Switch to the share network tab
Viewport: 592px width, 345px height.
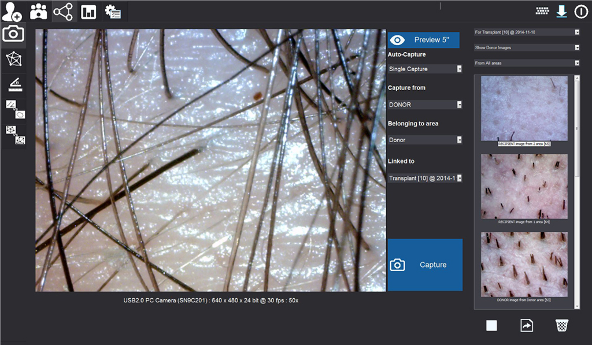coord(63,12)
